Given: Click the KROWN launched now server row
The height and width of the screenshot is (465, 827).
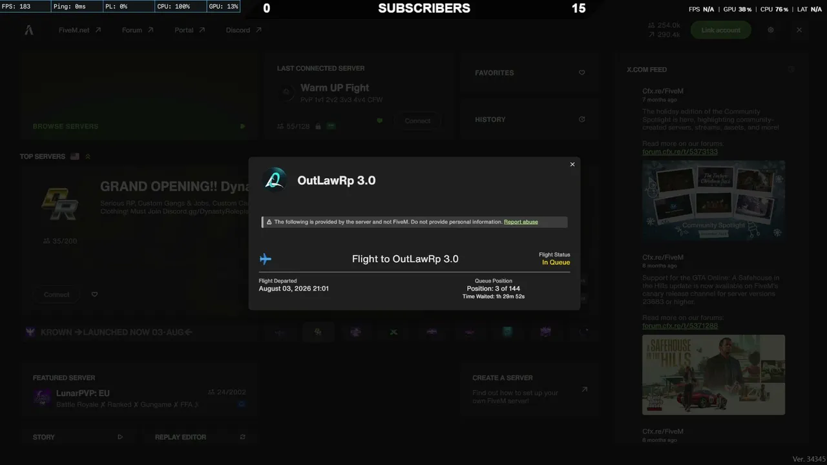Looking at the screenshot, I should click(140, 332).
